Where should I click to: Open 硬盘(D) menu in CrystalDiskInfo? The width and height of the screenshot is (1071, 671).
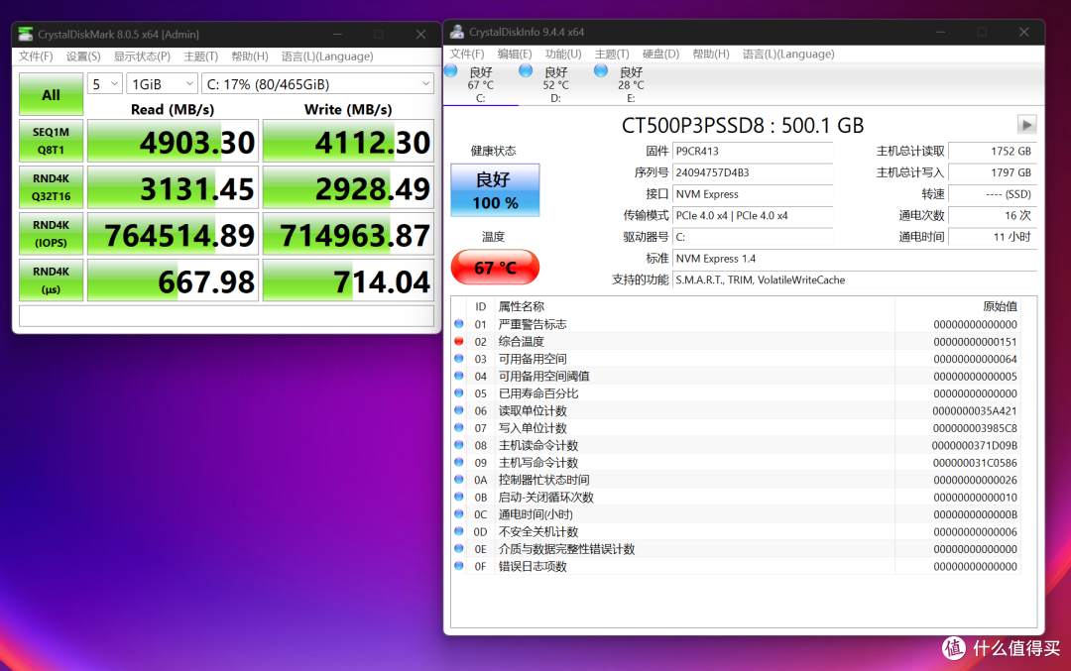click(x=660, y=54)
